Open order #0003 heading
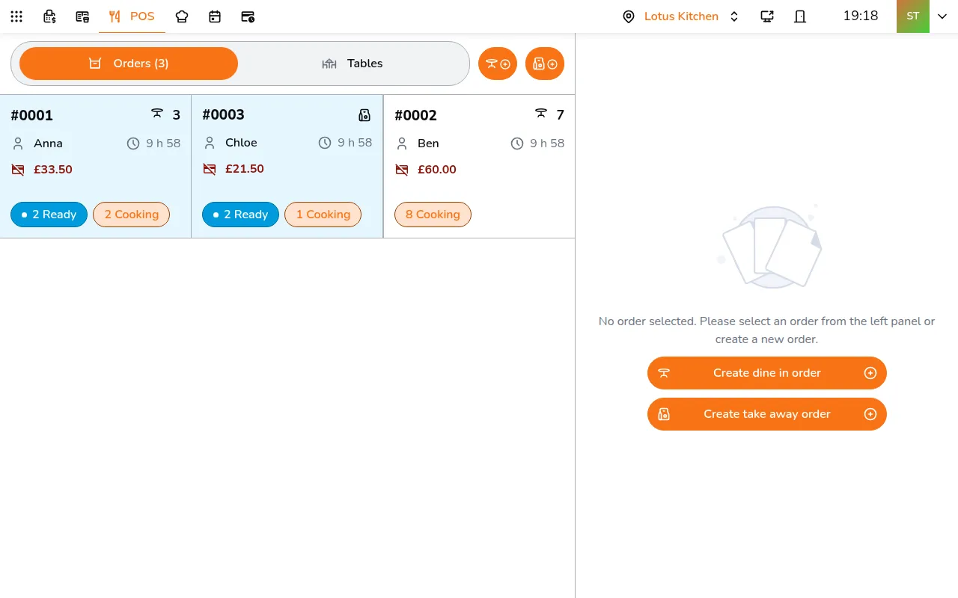The width and height of the screenshot is (958, 598). pyautogui.click(x=224, y=114)
